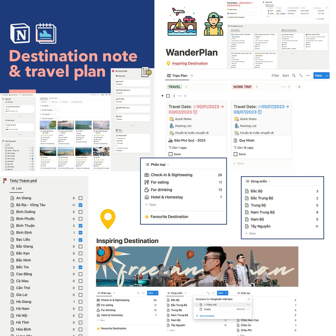Click the three-dot menu in bottom Phân loại panel
Viewport: 336px width, 336px height.
(143, 293)
